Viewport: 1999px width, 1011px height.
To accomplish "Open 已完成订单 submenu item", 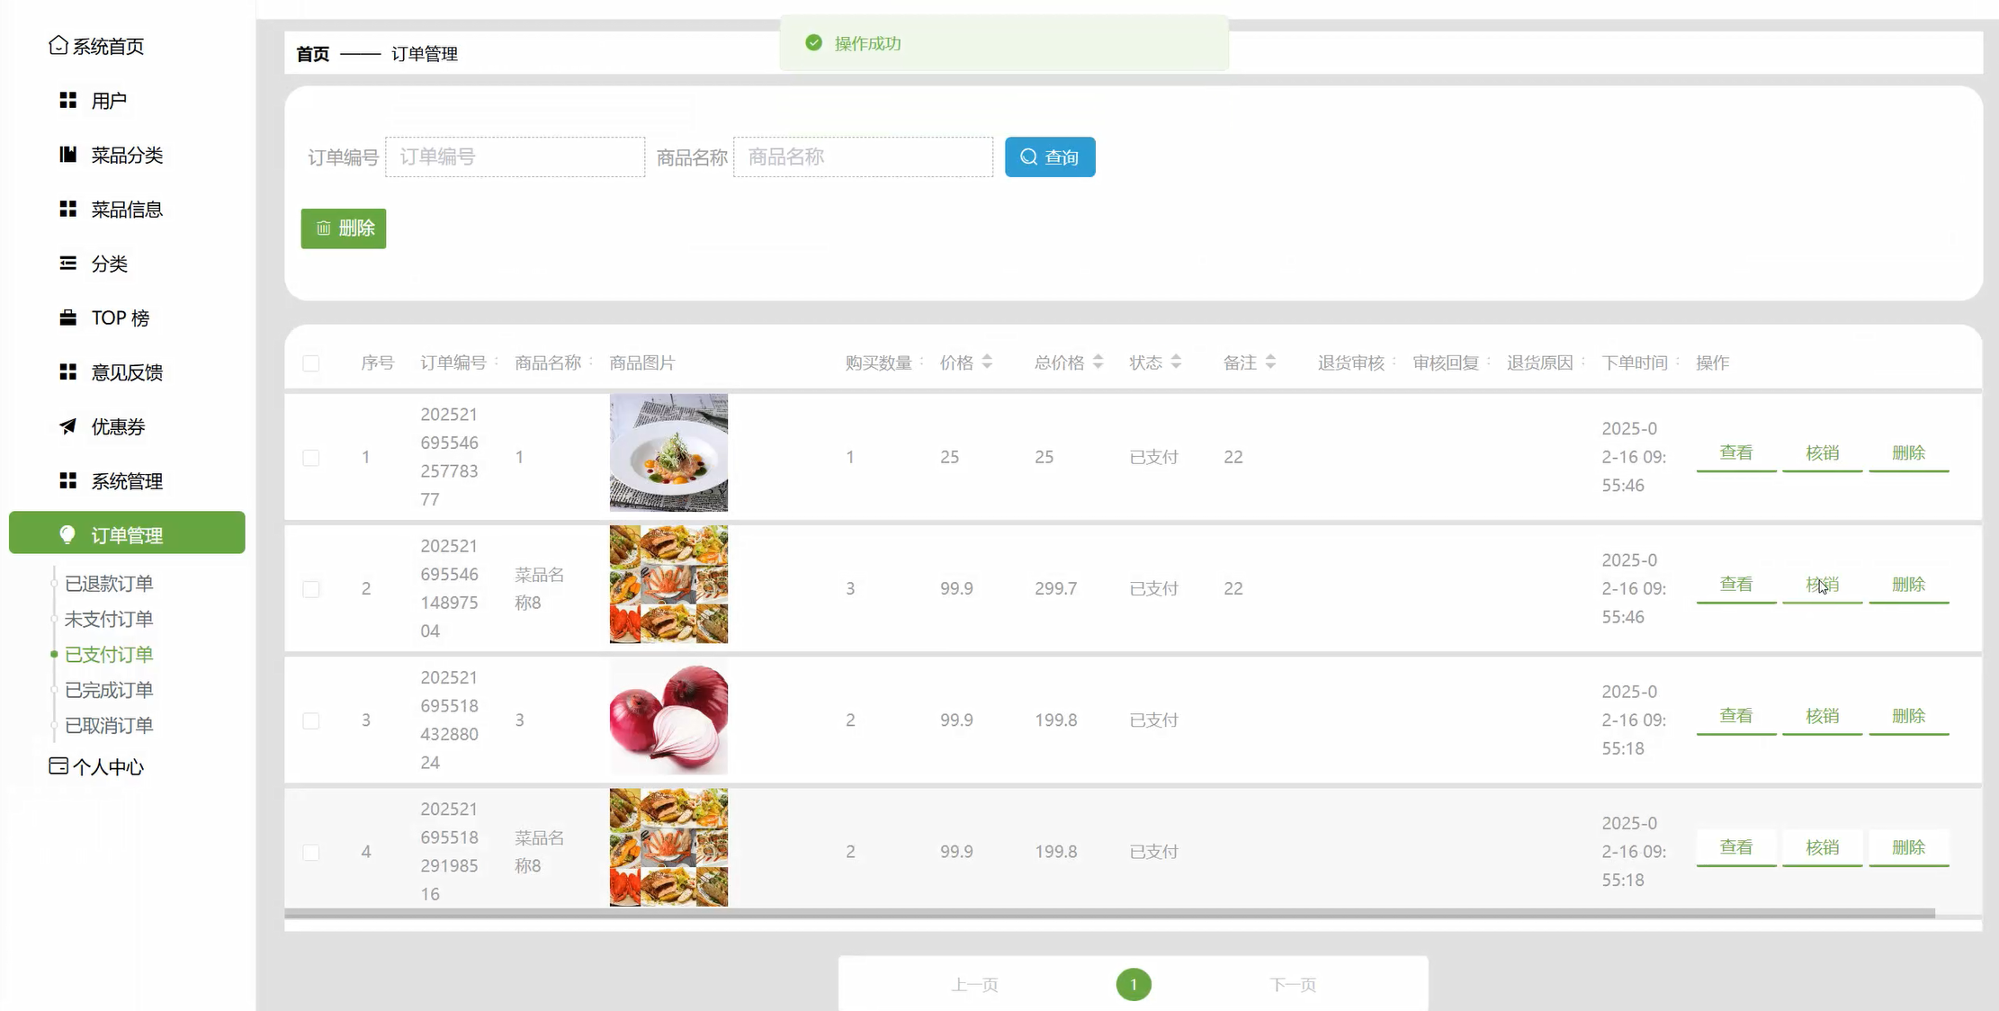I will coord(109,690).
